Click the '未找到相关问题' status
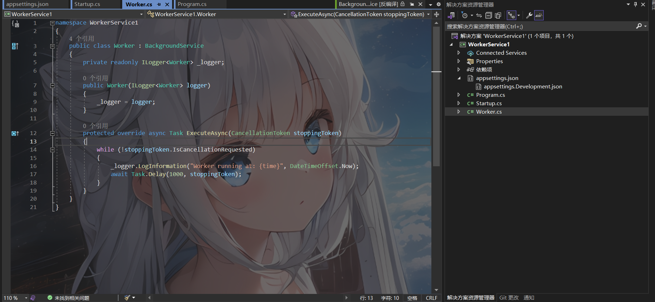This screenshot has height=302, width=655. tap(72, 298)
